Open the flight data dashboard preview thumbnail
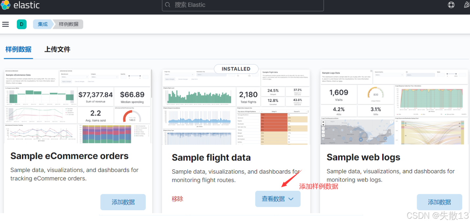 (236, 107)
